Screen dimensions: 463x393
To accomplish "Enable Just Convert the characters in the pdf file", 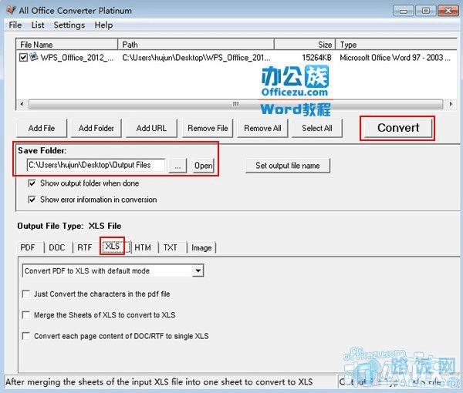I will [x=26, y=294].
